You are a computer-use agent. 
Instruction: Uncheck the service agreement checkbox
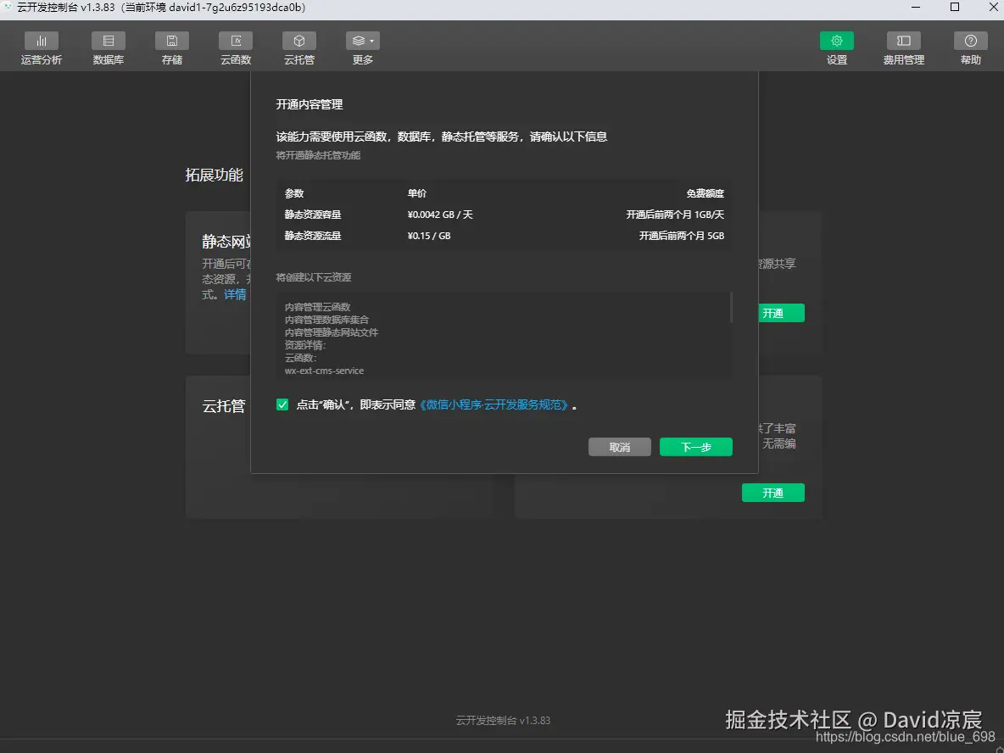282,404
